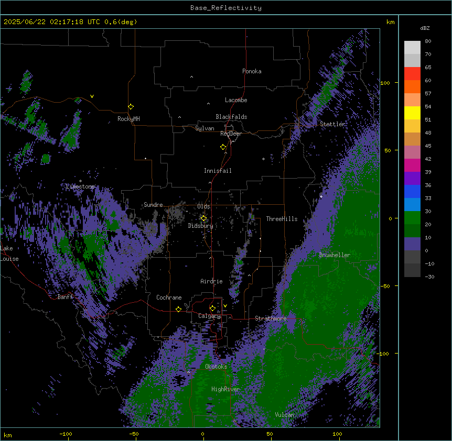Viewport: 452px width, 441px height.
Task: Click the yellow V marker east of Calgary
Action: tap(225, 306)
